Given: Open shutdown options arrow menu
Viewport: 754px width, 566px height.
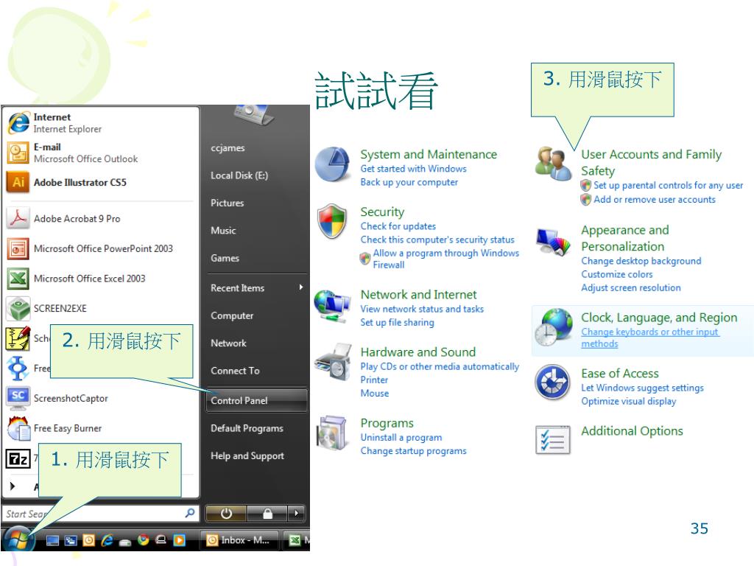Looking at the screenshot, I should tap(296, 513).
